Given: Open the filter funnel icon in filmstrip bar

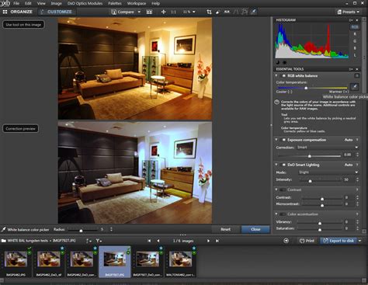Looking at the screenshot, I should (99, 241).
